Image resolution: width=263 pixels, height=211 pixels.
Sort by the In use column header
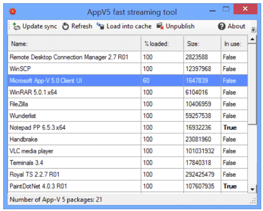(x=234, y=44)
